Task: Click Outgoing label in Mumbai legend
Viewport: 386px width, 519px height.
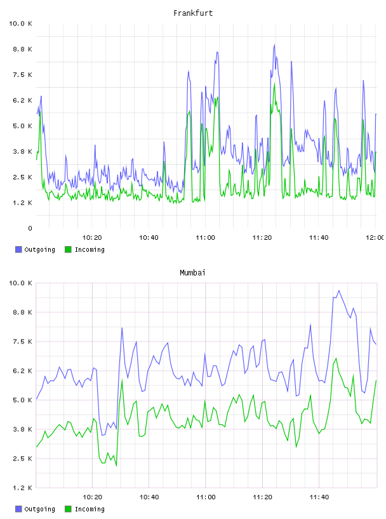Action: click(x=39, y=509)
